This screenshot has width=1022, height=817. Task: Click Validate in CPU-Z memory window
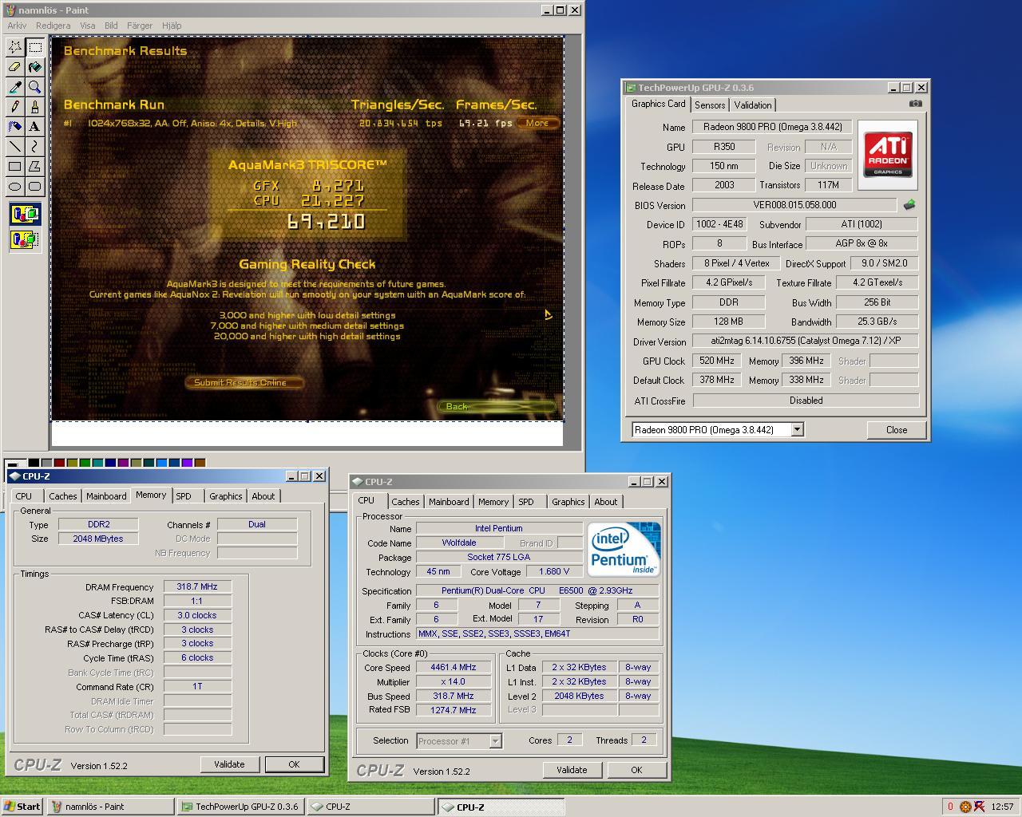coord(229,764)
